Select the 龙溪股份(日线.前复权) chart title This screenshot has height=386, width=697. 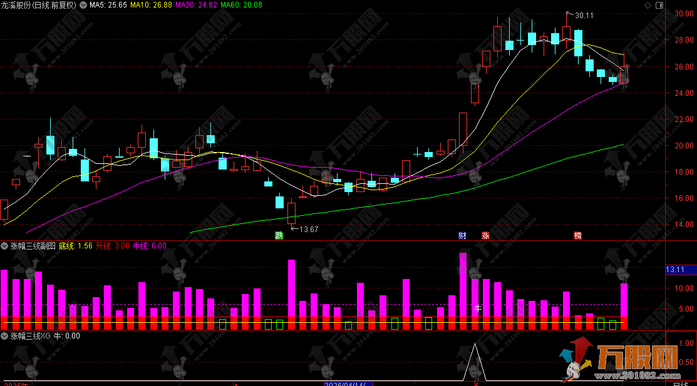tap(39, 5)
